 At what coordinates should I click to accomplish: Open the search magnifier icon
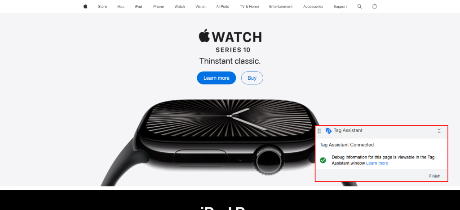[359, 6]
